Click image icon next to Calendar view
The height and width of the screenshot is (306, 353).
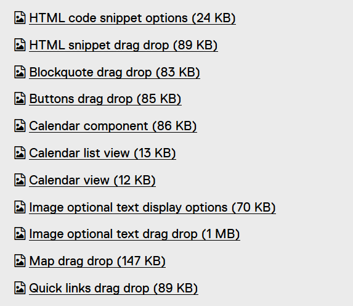(20, 180)
